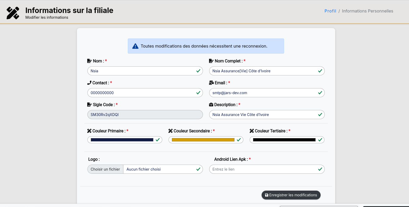
Task: Click the Choisir un fichier logo button
Action: pos(105,169)
